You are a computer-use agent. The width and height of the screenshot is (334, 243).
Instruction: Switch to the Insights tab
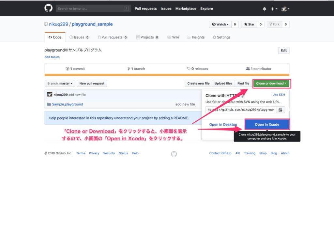click(196, 37)
